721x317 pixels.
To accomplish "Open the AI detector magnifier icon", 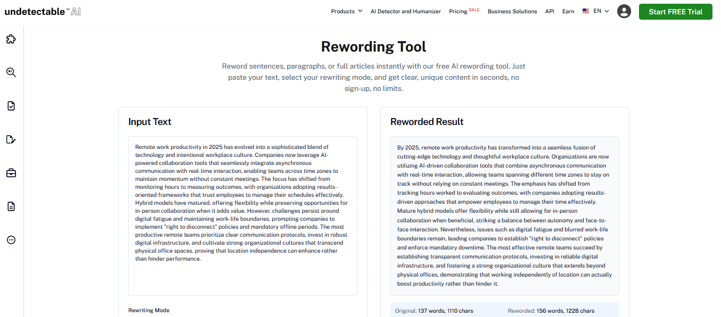I will (x=11, y=72).
